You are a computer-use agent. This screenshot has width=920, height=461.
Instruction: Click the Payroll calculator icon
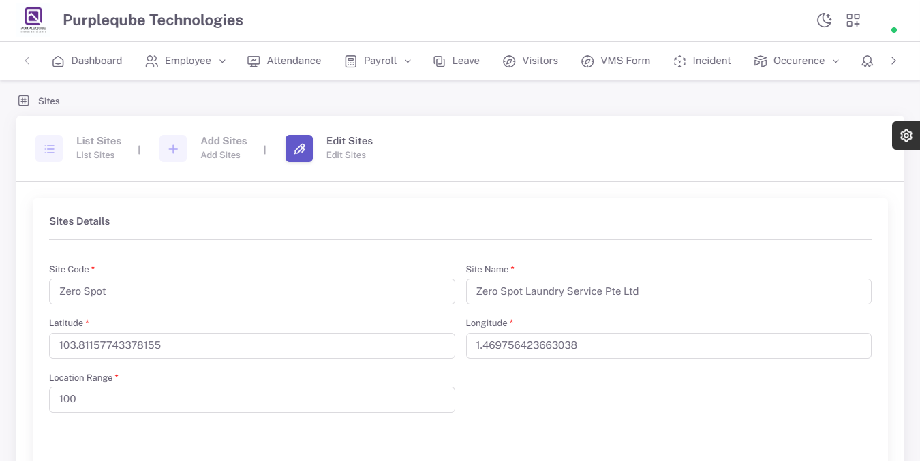coord(351,61)
